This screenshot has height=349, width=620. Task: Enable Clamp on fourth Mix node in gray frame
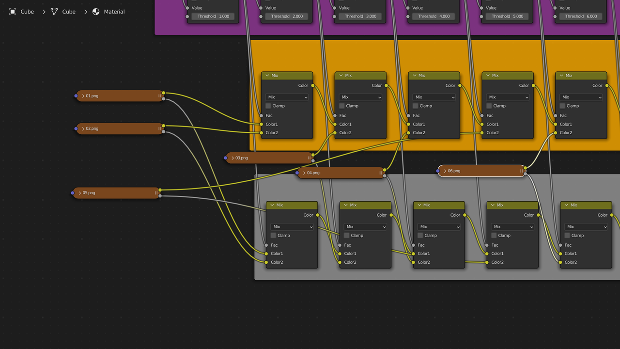point(494,236)
